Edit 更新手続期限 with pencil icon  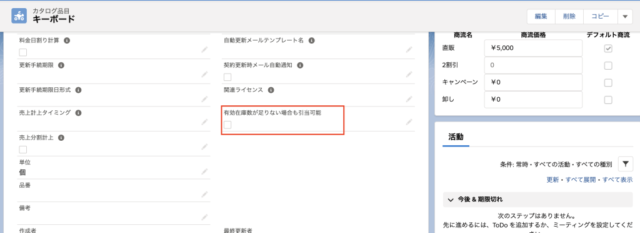coord(204,74)
